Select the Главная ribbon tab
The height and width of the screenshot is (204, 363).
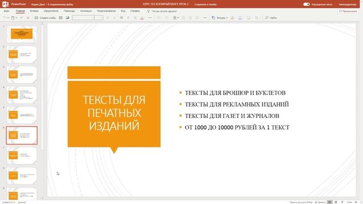click(20, 11)
